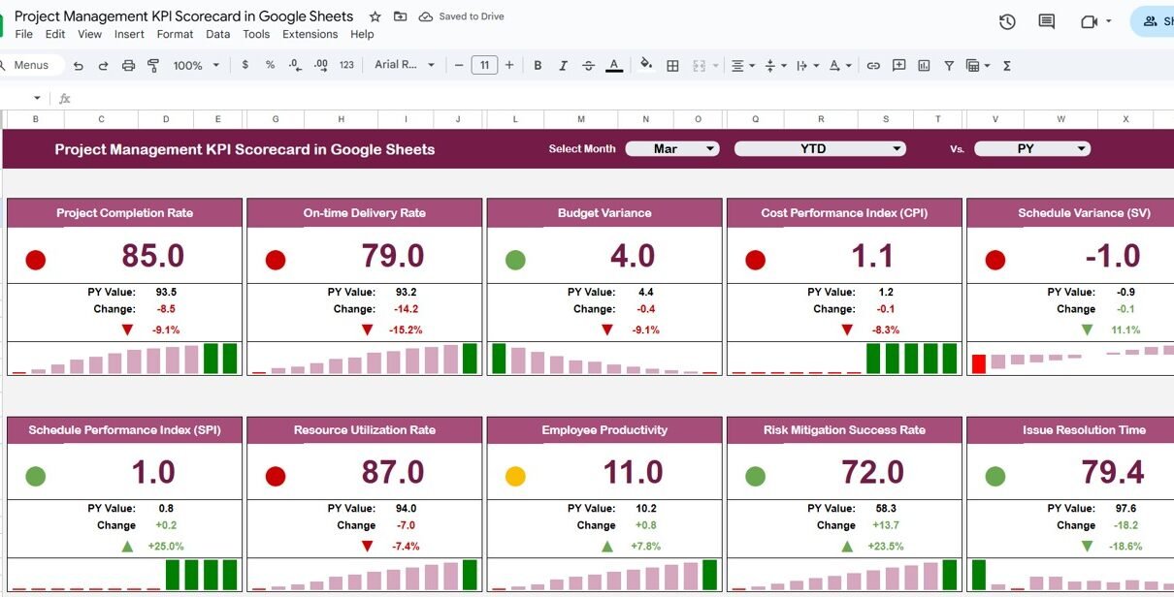
Task: Open the Extensions menu
Action: pos(310,34)
